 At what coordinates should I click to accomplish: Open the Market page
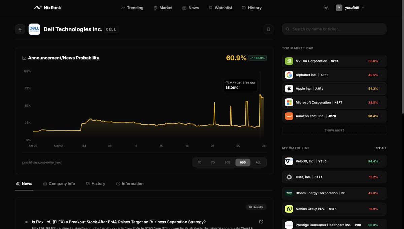pyautogui.click(x=163, y=8)
